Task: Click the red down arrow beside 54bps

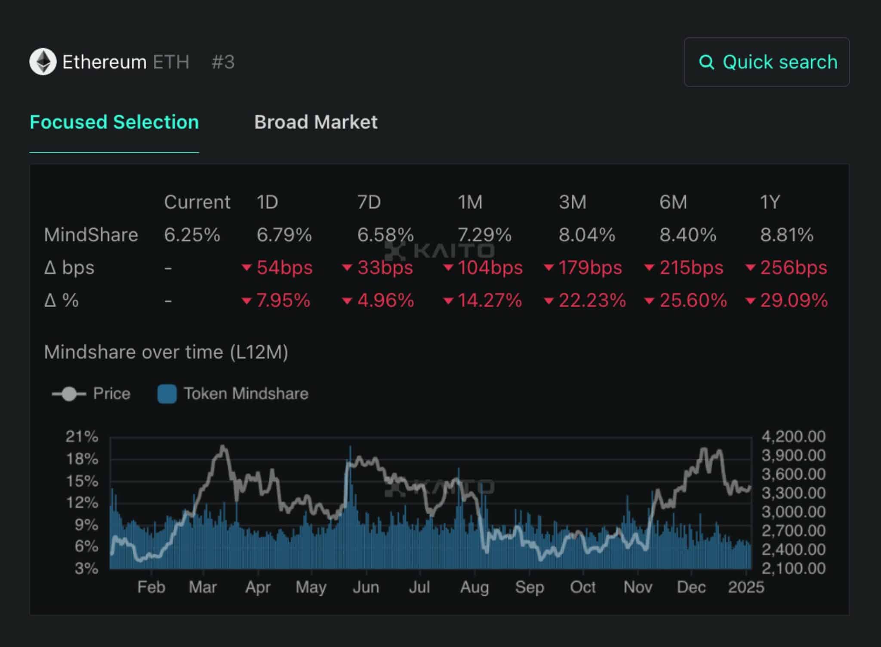Action: click(246, 268)
